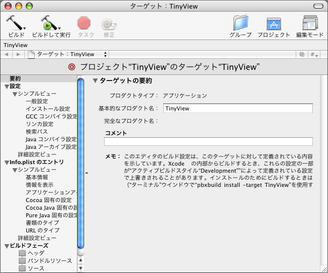Screen dimensions: 328x273
Task: Open the ターゲット：TinyView popup selector
Action: tap(68, 54)
